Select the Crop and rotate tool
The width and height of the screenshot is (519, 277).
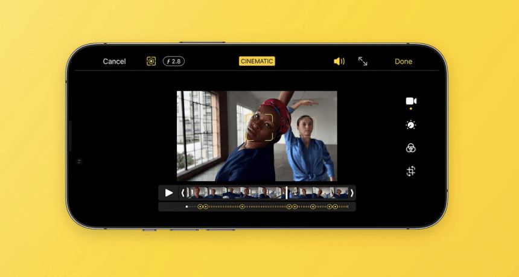coord(411,172)
